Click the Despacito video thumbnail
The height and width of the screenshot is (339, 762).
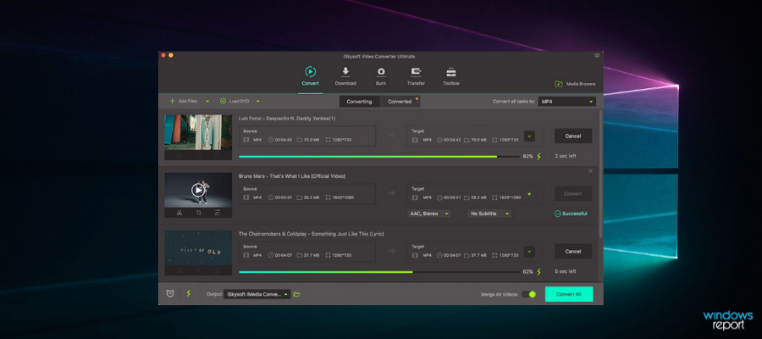click(198, 132)
